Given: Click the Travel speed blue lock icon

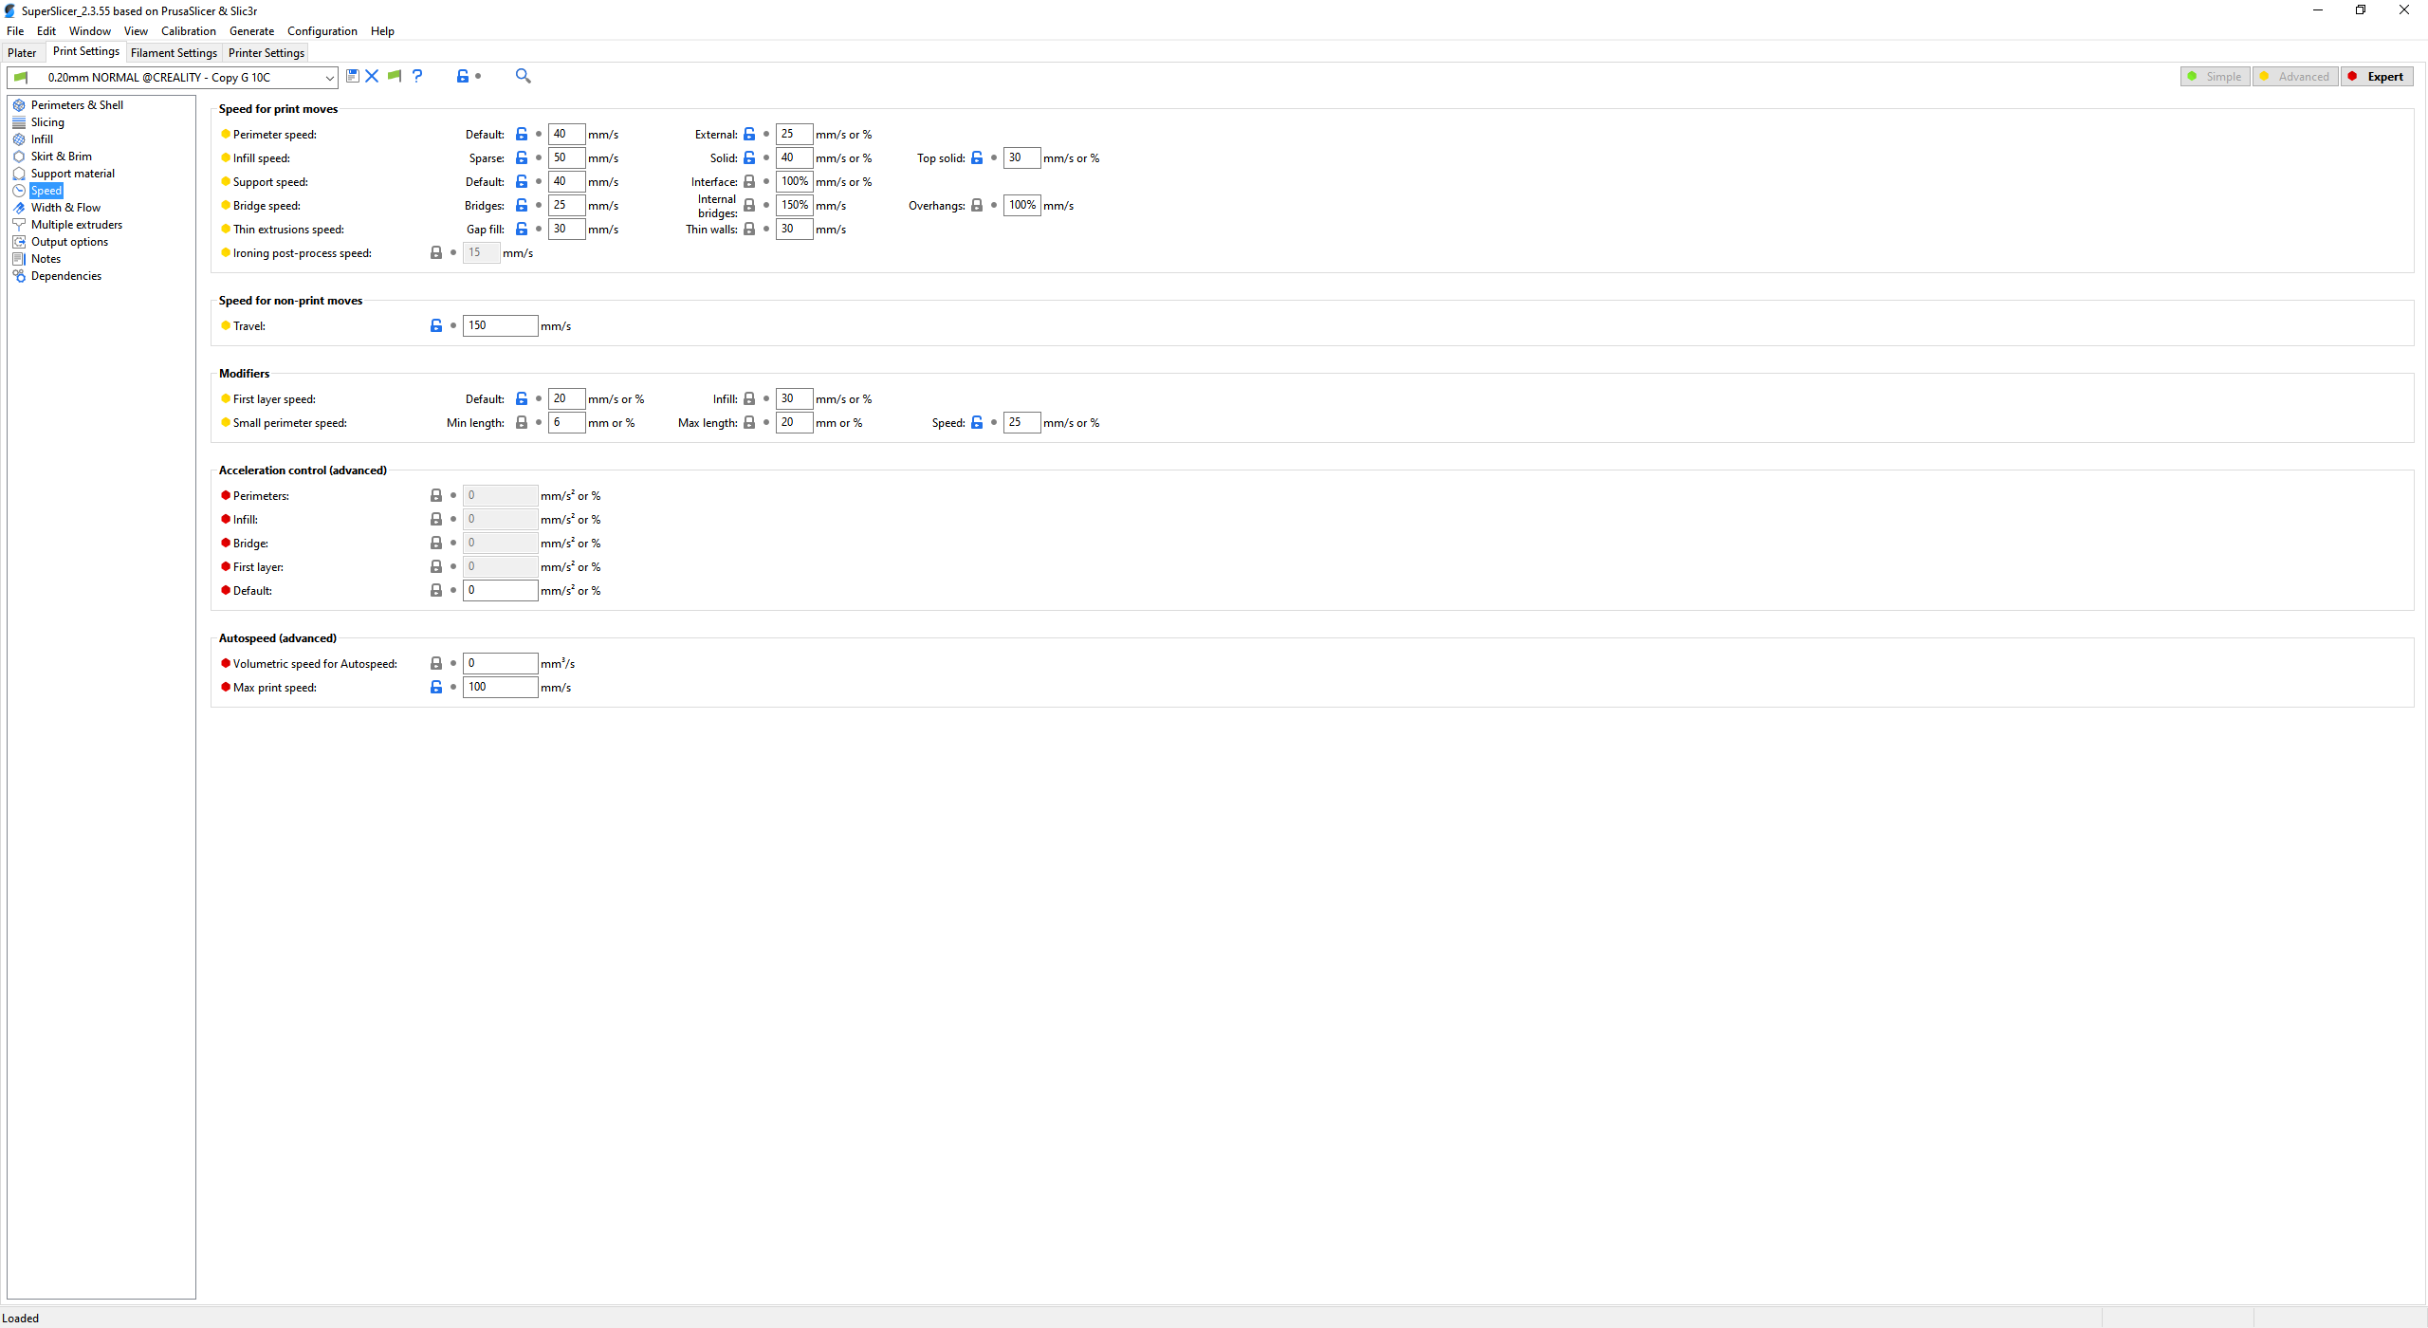Looking at the screenshot, I should point(436,325).
